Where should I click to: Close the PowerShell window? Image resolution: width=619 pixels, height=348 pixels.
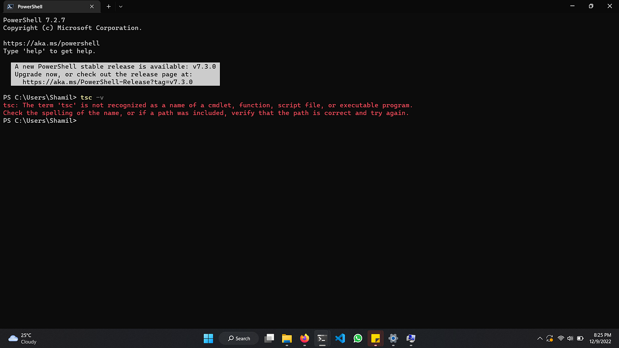[610, 7]
